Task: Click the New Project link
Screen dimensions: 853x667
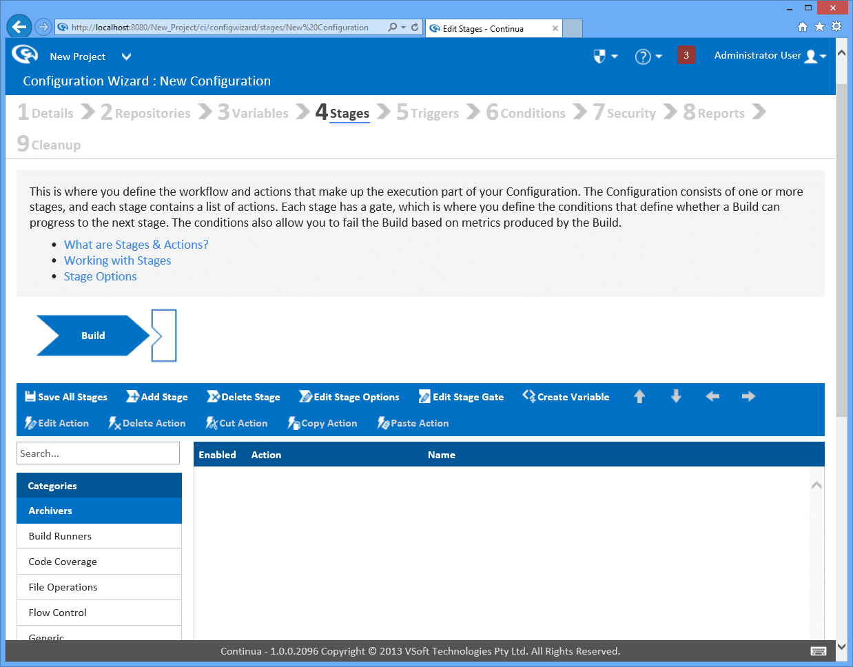Action: click(77, 57)
